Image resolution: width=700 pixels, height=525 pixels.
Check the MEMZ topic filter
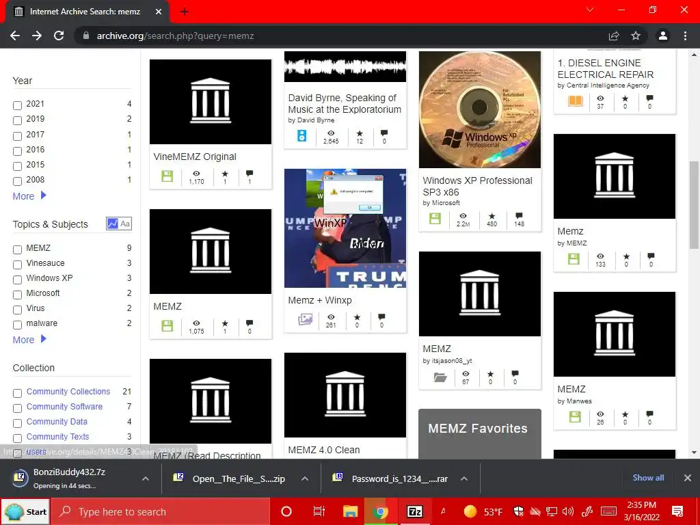pyautogui.click(x=17, y=250)
